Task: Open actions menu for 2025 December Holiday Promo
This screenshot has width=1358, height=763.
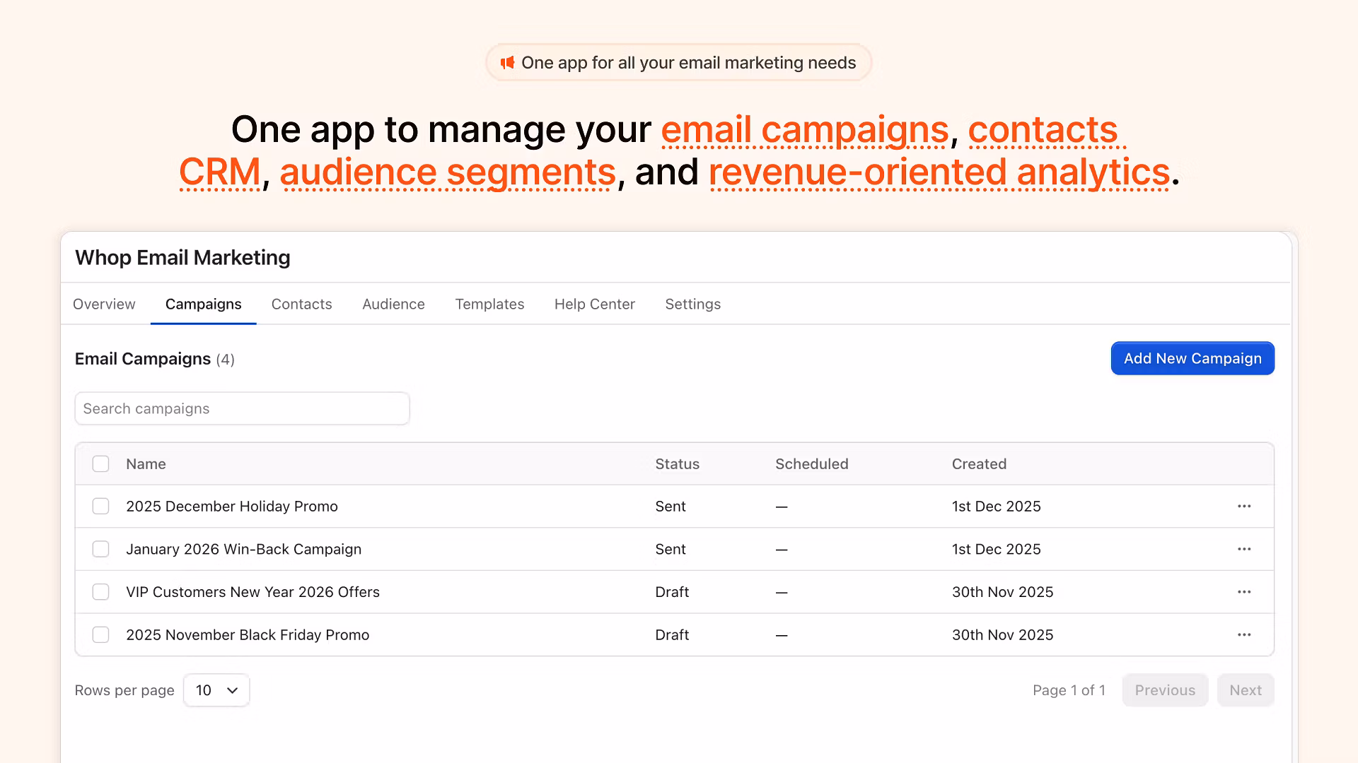Action: coord(1244,507)
